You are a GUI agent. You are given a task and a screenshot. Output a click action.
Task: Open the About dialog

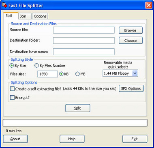pyautogui.click(x=15, y=139)
